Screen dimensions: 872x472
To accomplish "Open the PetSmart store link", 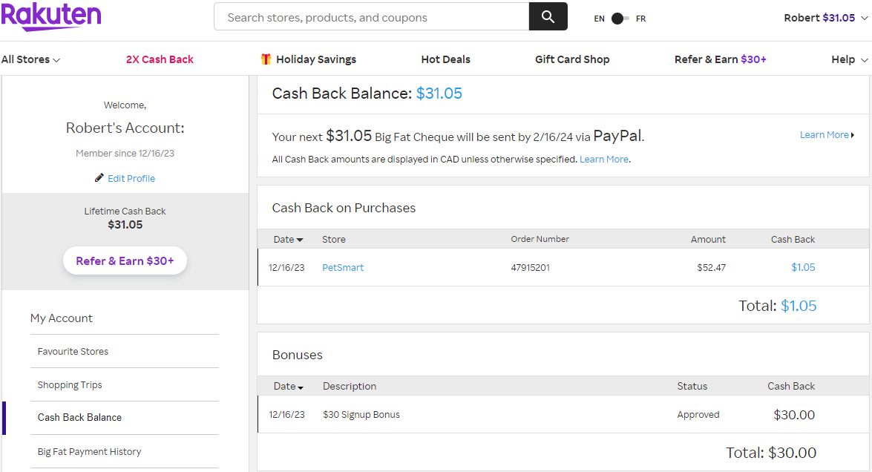I will (343, 267).
